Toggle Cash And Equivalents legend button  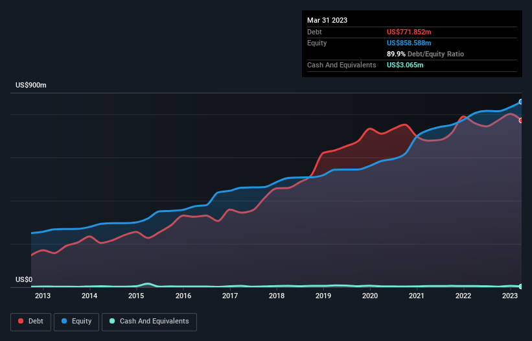(149, 322)
